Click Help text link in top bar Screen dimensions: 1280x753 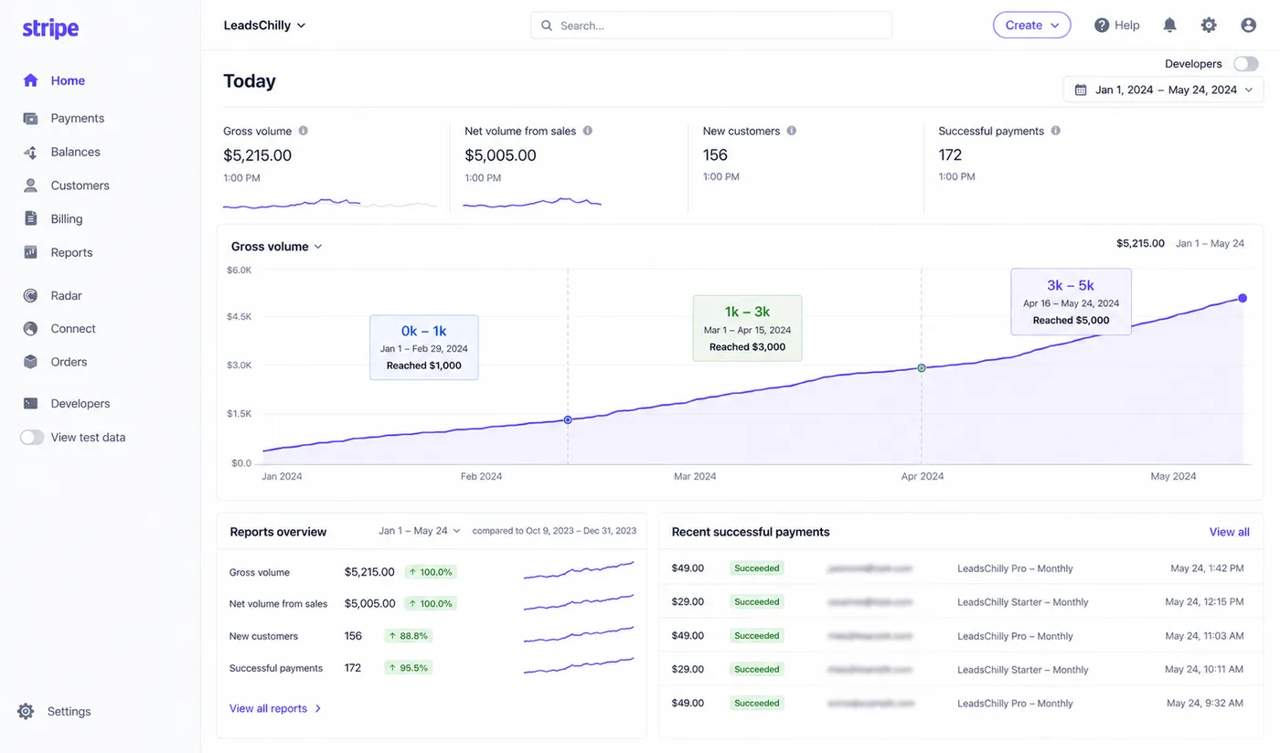[x=1127, y=26]
